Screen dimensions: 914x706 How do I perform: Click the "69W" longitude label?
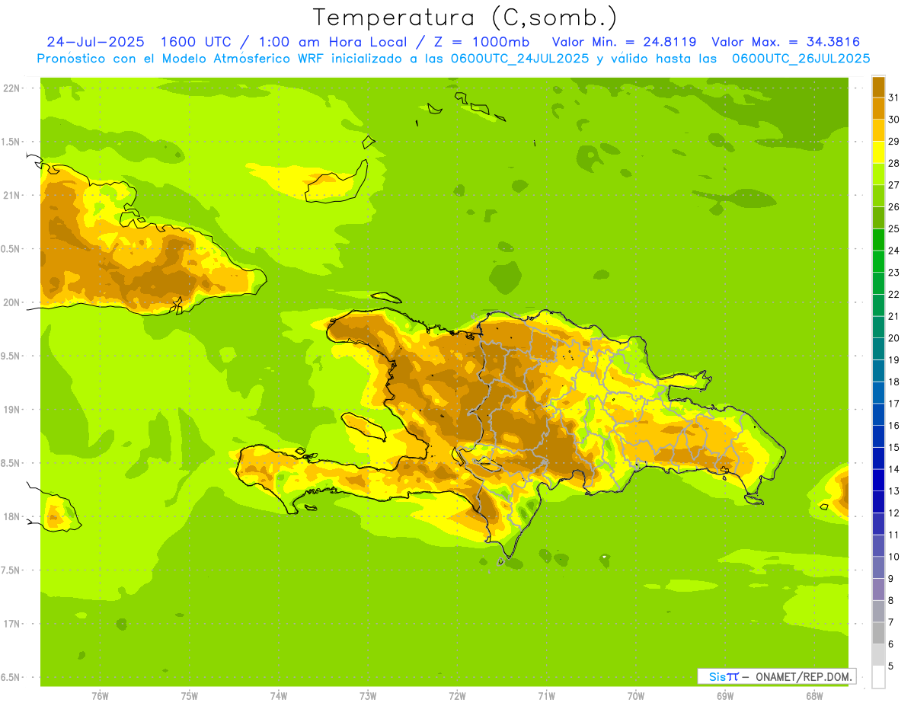(725, 697)
